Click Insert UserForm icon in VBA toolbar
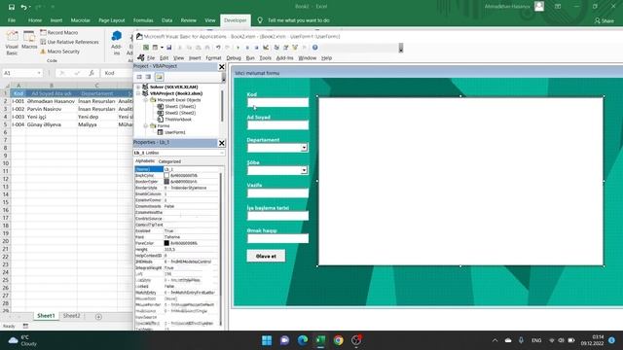The width and height of the screenshot is (623, 350). coord(155,48)
